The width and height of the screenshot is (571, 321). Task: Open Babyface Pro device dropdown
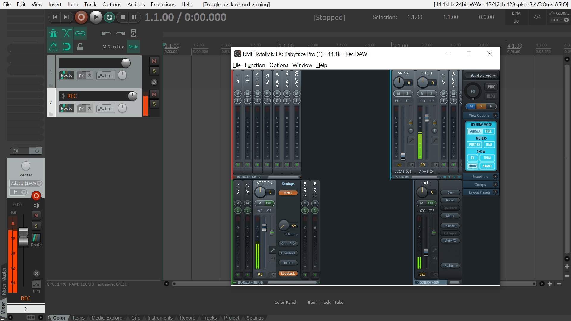(481, 76)
